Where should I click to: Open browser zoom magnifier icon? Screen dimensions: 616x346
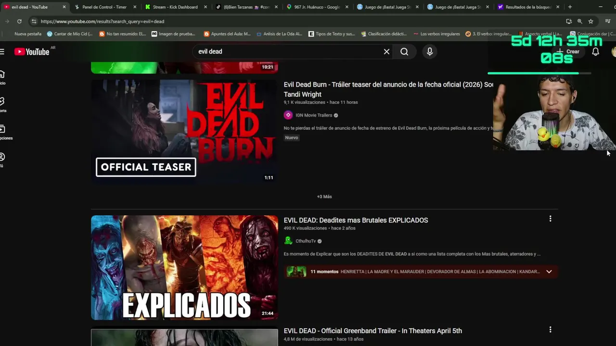(579, 21)
